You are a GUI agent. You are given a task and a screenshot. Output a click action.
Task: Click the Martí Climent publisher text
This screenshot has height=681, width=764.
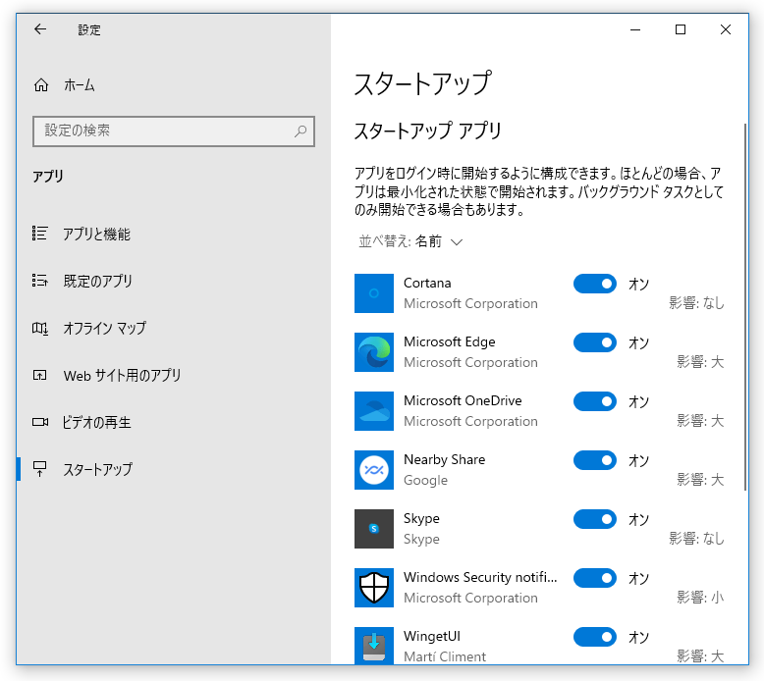(x=445, y=656)
